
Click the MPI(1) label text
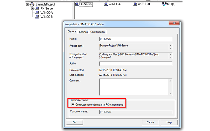(171, 4)
